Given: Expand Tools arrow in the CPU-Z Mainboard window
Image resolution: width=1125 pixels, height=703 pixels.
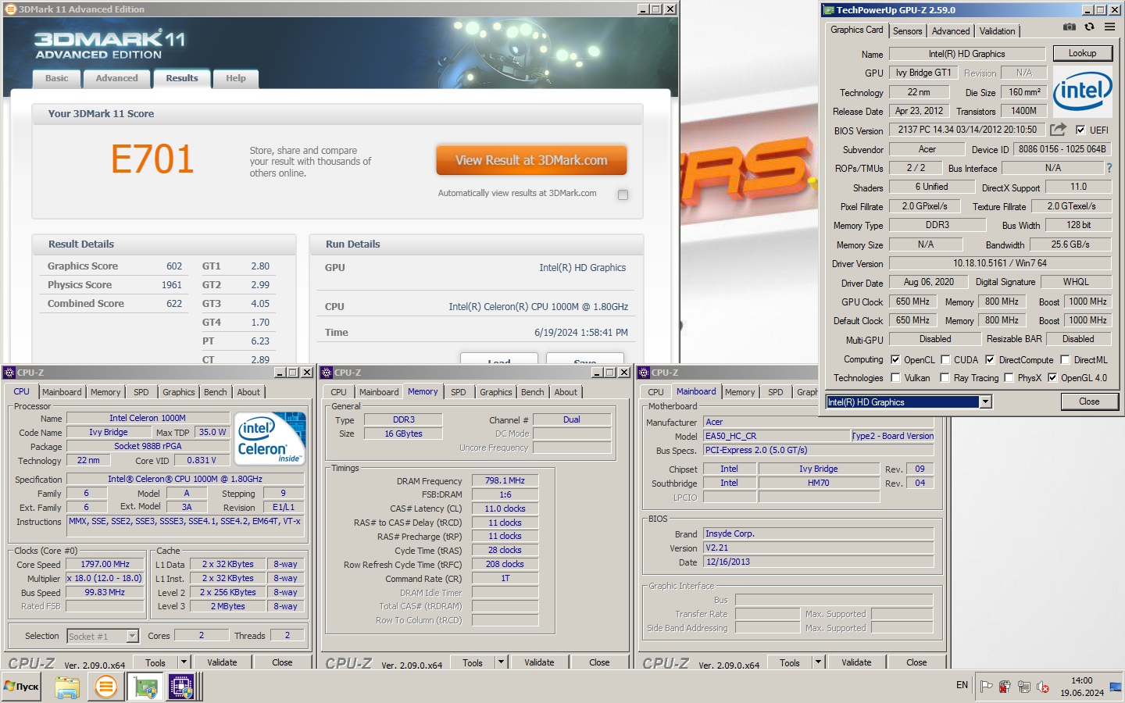Looking at the screenshot, I should (818, 662).
